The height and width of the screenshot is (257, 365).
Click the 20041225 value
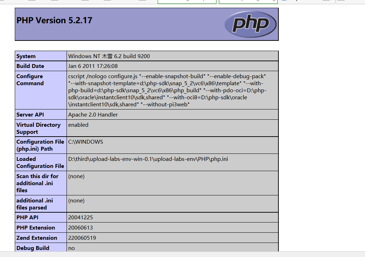[x=80, y=218]
